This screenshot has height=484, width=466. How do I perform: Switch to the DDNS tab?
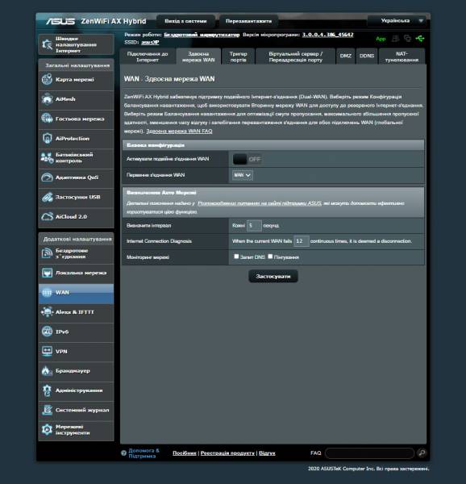(x=367, y=56)
